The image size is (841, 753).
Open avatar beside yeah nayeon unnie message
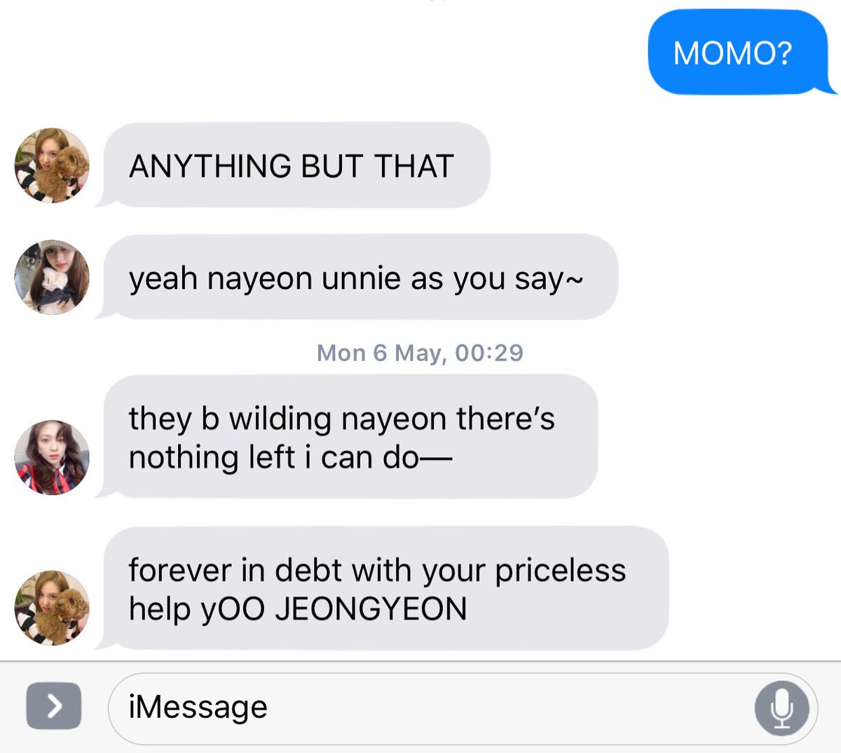pos(52,277)
